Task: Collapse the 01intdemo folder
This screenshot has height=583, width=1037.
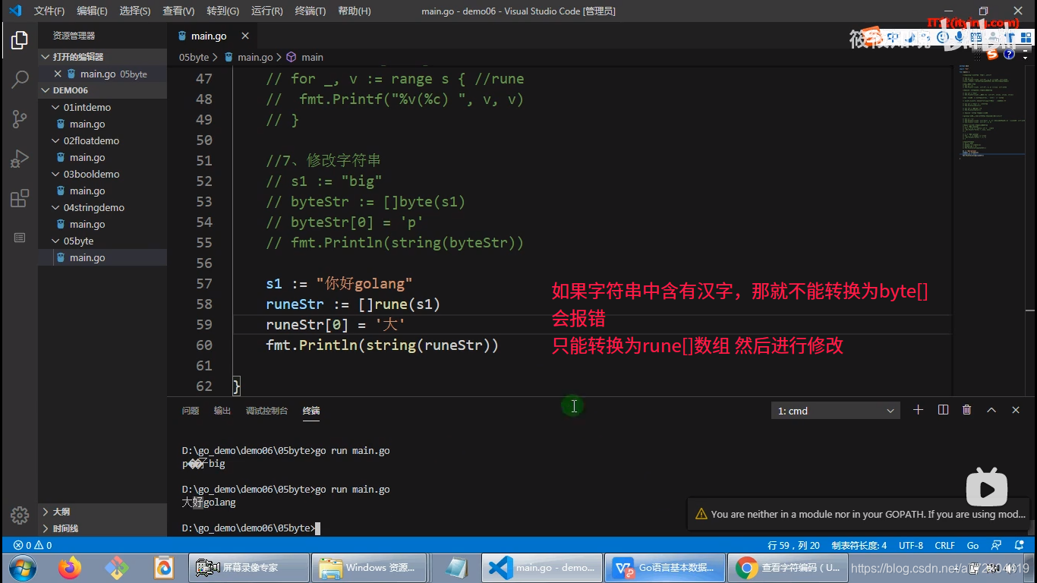Action: [102, 107]
